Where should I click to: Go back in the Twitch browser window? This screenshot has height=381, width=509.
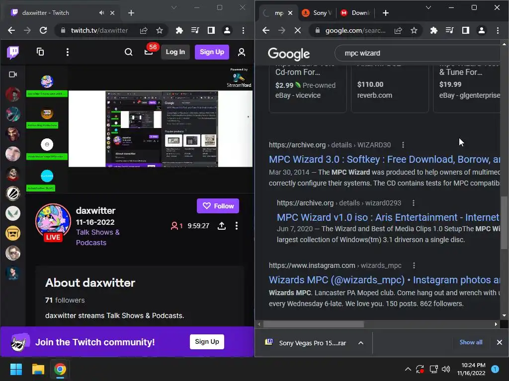click(x=11, y=30)
